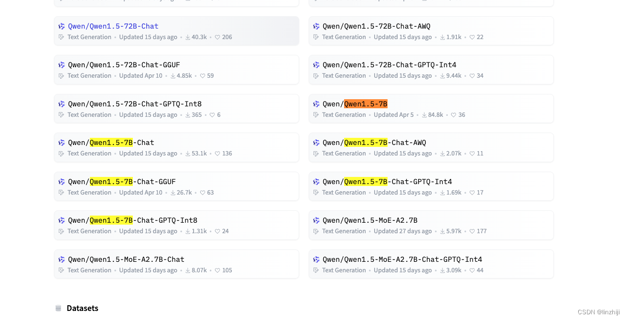The width and height of the screenshot is (627, 320).
Task: Click 'Updated 27 days ago' under Qwen1.5-MoE-A2.7B
Action: click(403, 231)
